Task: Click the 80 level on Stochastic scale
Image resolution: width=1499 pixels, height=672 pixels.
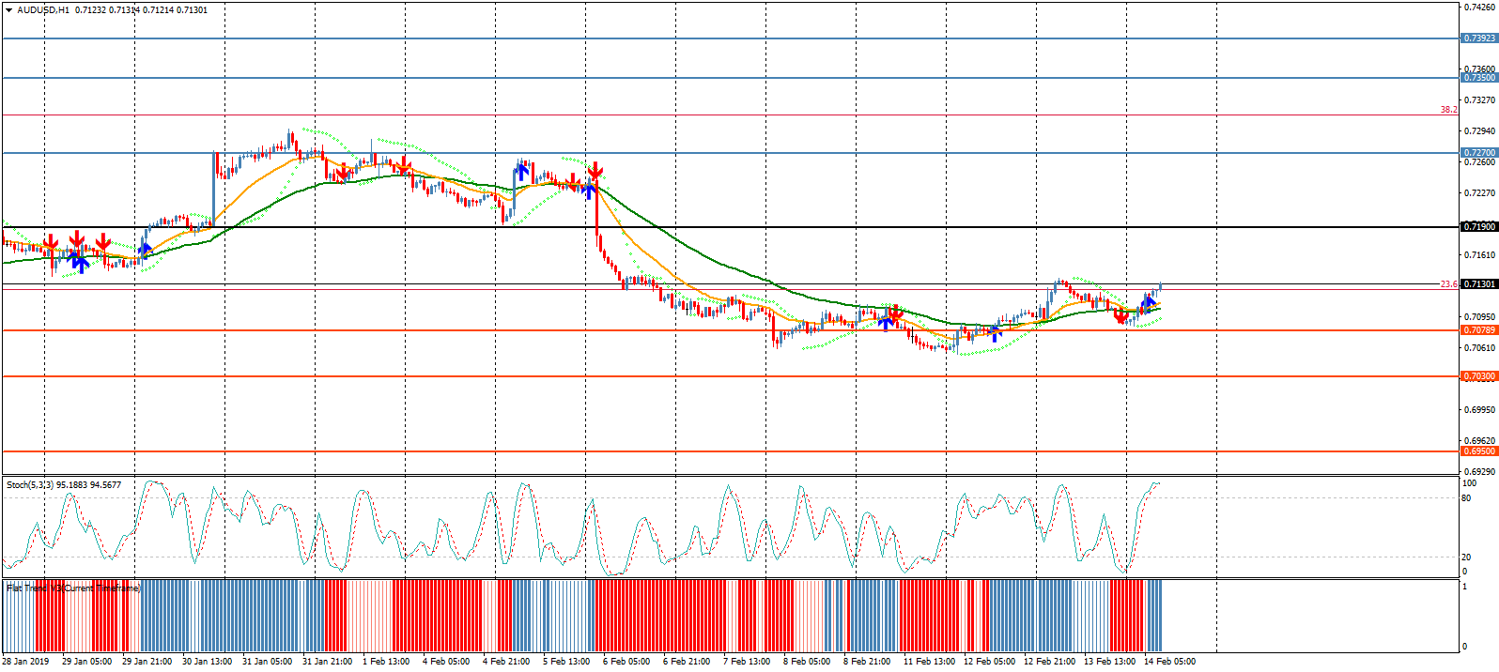Action: coord(1466,498)
